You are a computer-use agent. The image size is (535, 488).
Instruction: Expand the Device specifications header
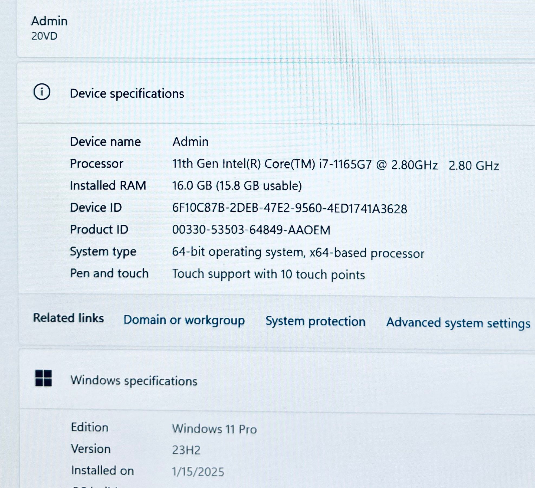pos(276,93)
